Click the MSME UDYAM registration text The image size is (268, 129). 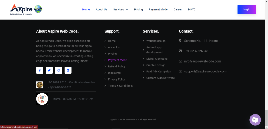pos(73,99)
